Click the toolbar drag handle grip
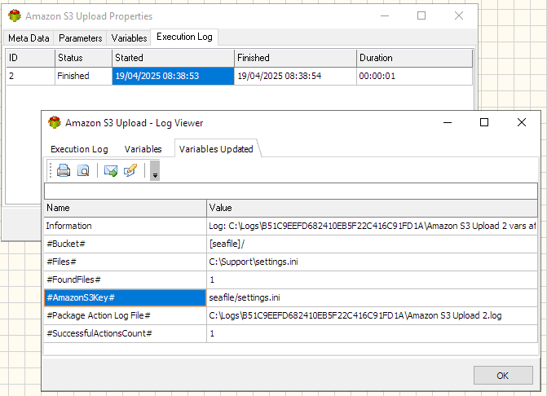 [x=51, y=170]
